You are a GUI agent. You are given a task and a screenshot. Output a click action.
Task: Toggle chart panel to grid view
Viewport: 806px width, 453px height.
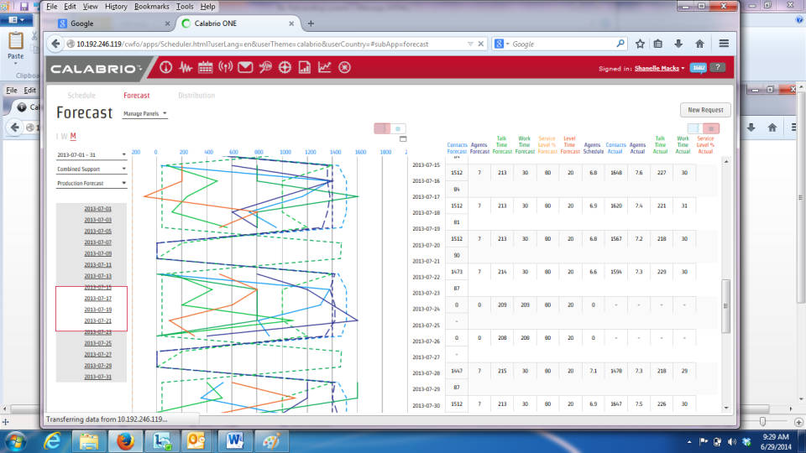(397, 128)
